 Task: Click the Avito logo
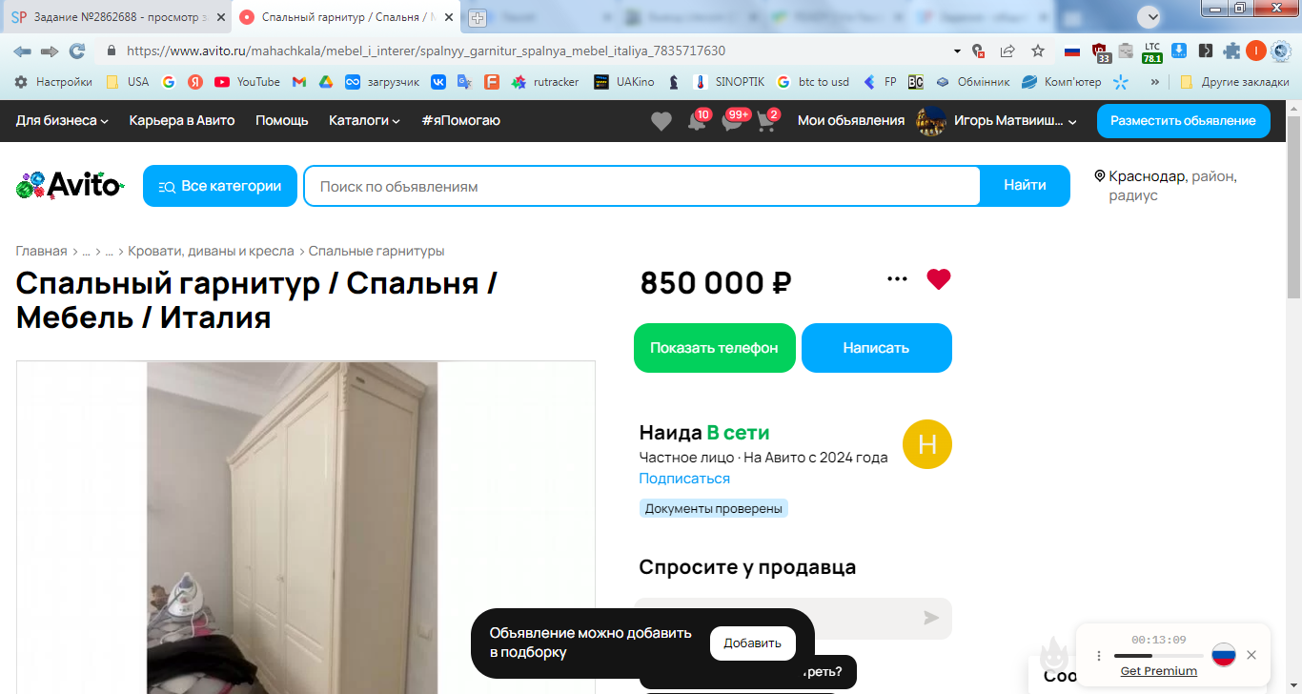[x=70, y=185]
